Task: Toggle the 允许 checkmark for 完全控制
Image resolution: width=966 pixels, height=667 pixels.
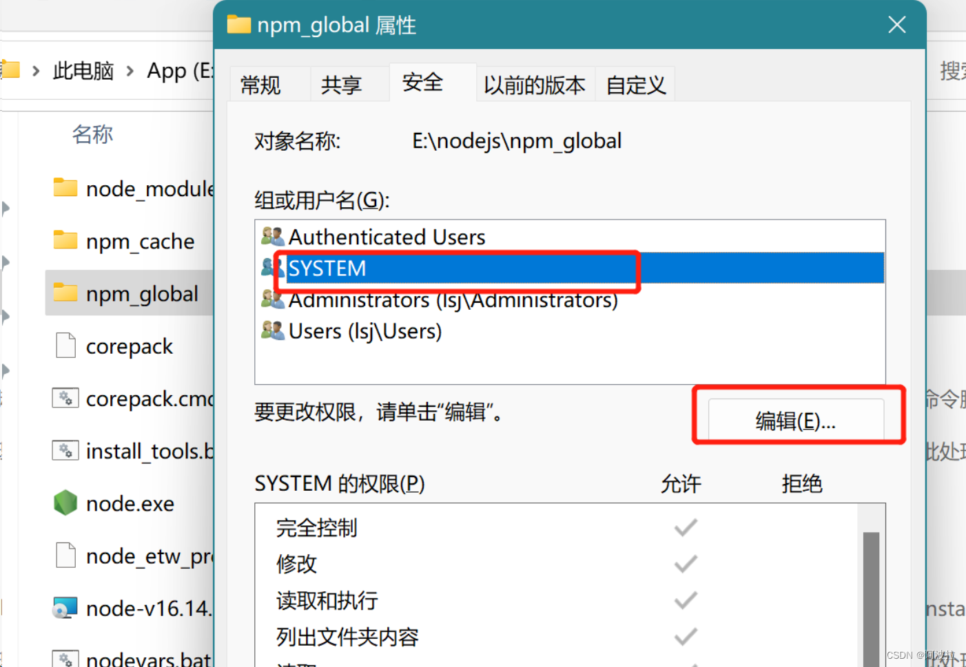Action: click(685, 527)
